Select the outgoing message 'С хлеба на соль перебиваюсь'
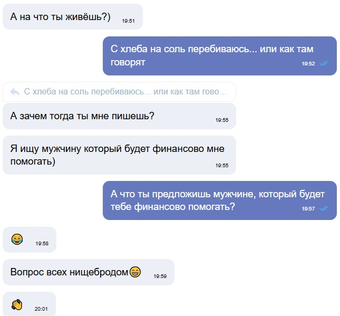340x316 pixels. click(x=212, y=55)
